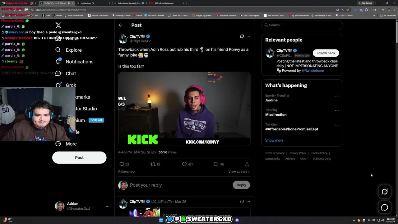Switch to Stake Online Casino tab
This screenshot has width=398, height=224.
click(x=130, y=3)
